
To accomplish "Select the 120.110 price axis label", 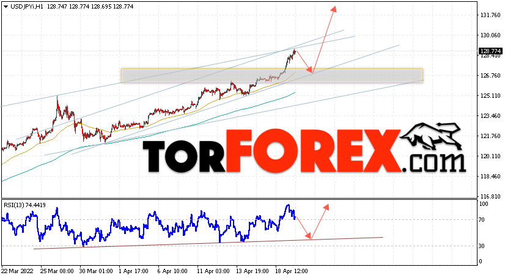I will (490, 156).
